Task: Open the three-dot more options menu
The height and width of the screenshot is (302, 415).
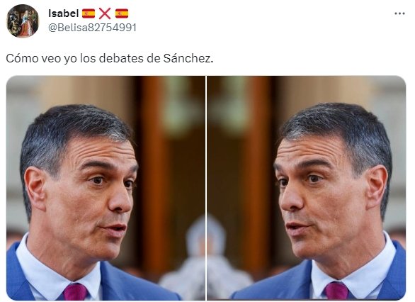Action: tap(399, 13)
